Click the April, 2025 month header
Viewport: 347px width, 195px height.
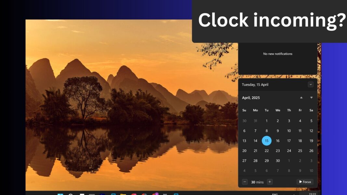[251, 98]
